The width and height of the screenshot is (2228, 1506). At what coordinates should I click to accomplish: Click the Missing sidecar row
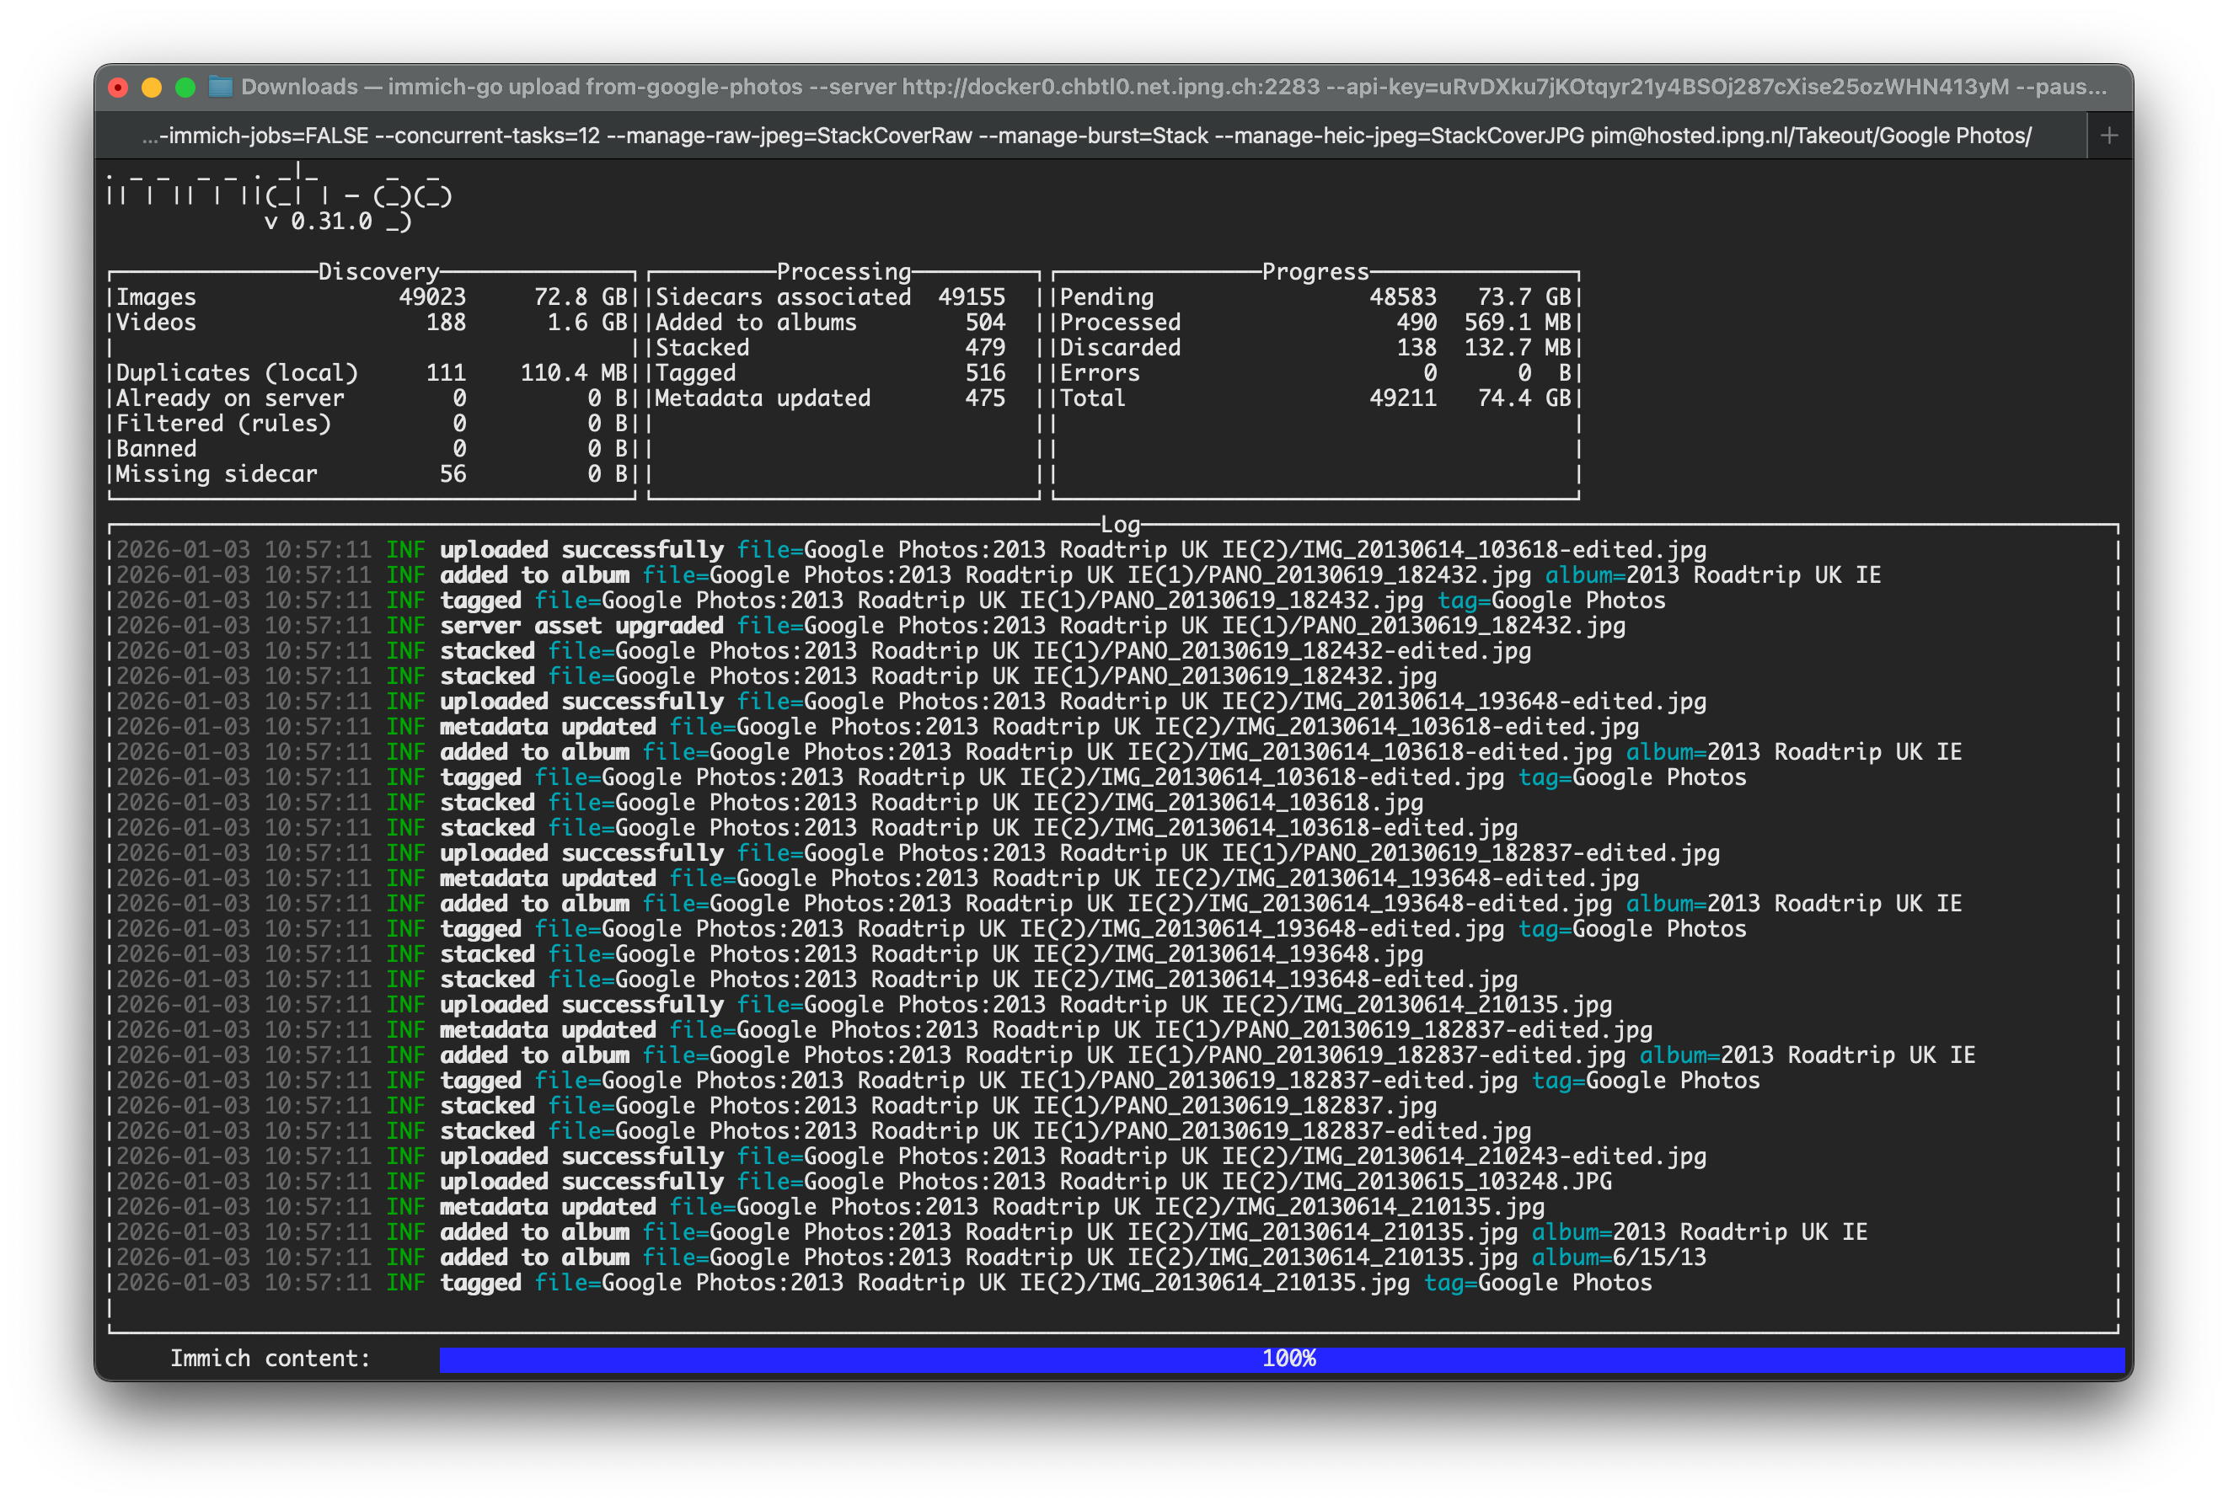[217, 474]
